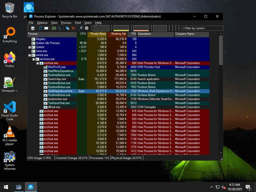Select the TextInputHost.exe process row
The image size is (256, 192).
(118, 103)
